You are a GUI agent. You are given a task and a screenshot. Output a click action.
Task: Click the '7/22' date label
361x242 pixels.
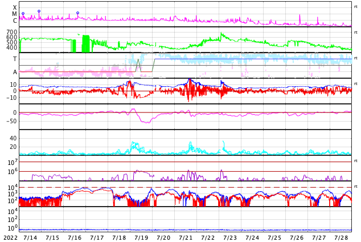[x=208, y=237]
